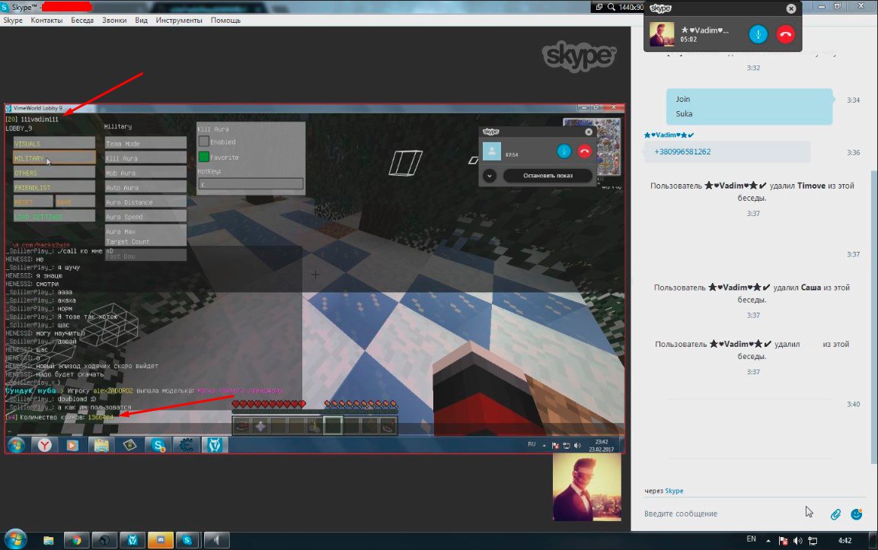Click the self-view video thumbnail
Viewport: 878px width, 550px height.
click(x=587, y=487)
